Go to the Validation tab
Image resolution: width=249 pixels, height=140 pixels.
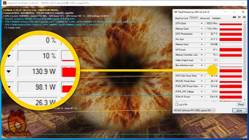point(216,18)
